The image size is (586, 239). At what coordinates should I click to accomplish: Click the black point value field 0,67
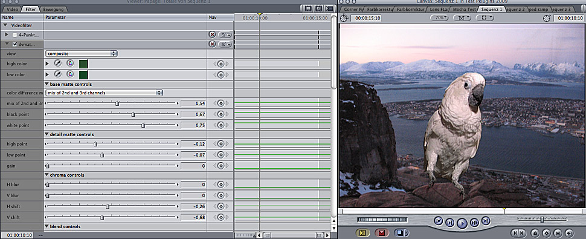point(193,114)
